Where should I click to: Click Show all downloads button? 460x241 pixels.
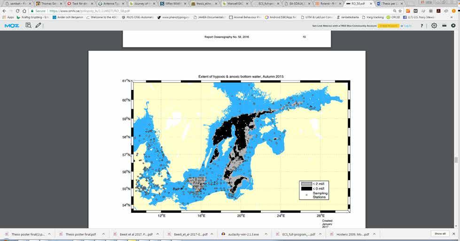(x=440, y=233)
